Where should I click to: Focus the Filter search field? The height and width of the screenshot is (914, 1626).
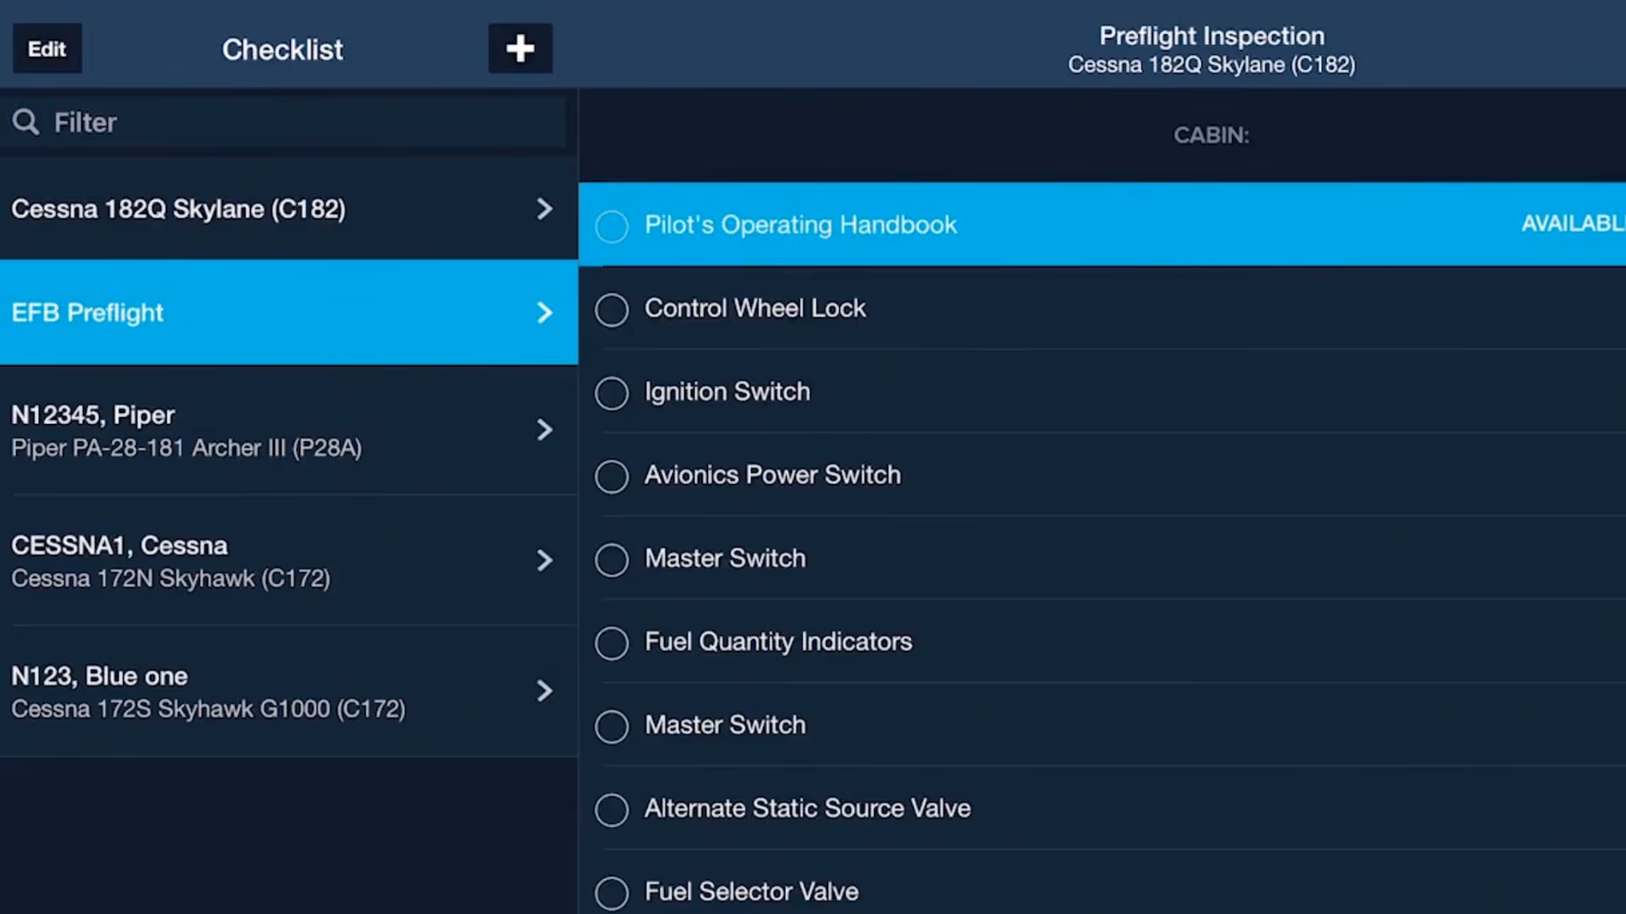[284, 122]
